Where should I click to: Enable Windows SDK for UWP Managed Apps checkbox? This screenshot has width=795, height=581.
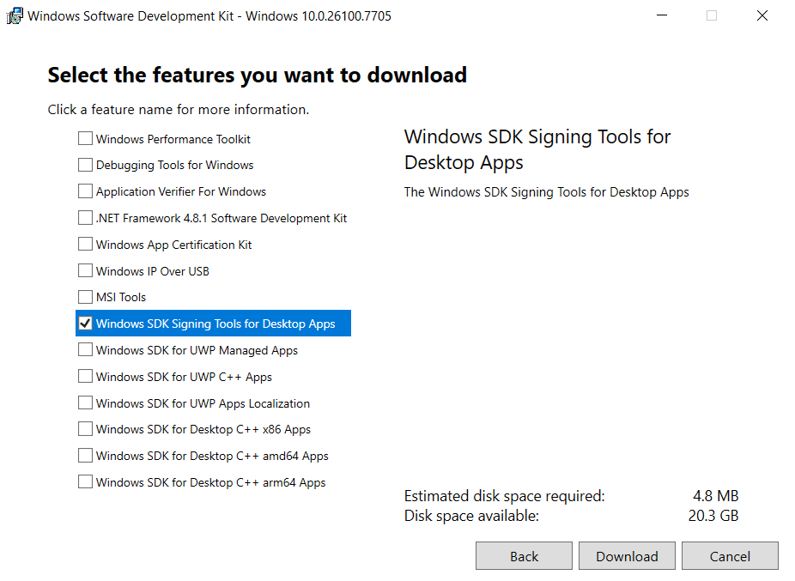click(x=85, y=350)
